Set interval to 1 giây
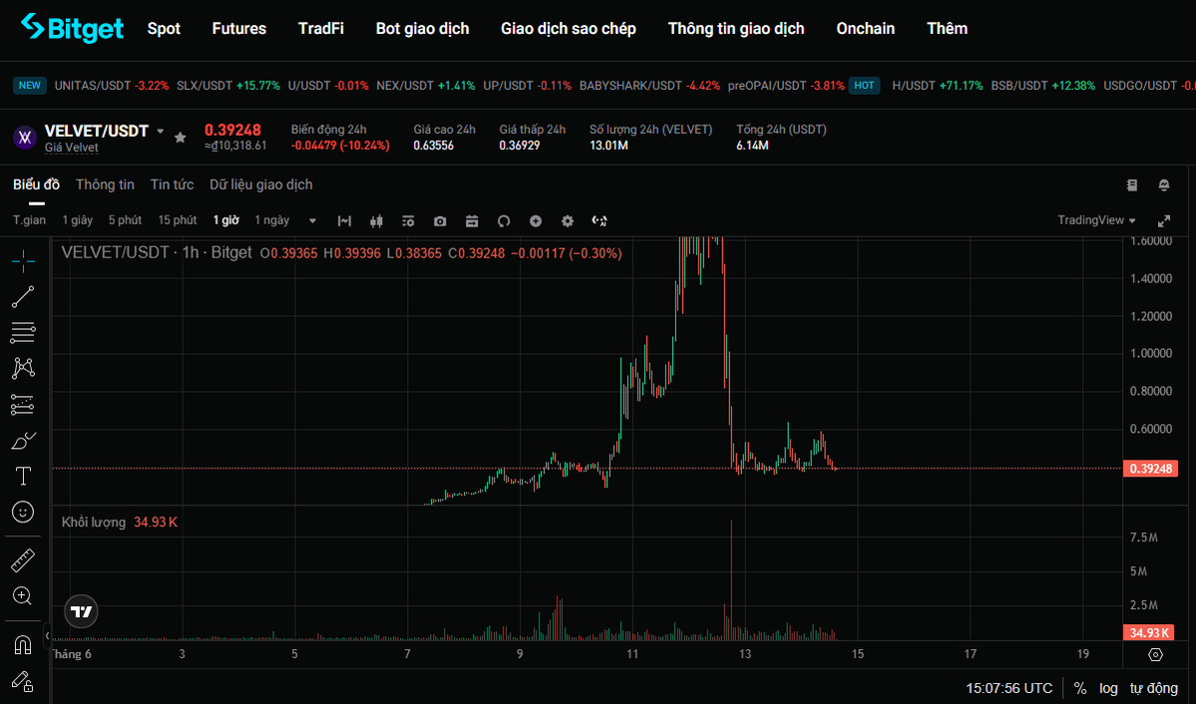The width and height of the screenshot is (1196, 704). tap(77, 219)
